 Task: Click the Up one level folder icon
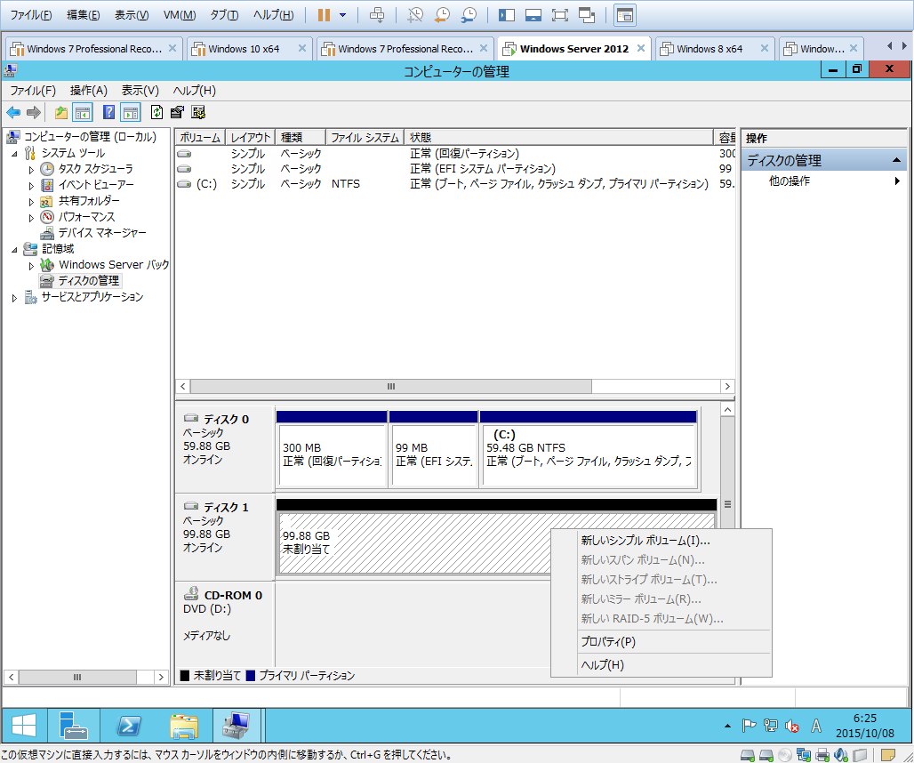pyautogui.click(x=60, y=113)
